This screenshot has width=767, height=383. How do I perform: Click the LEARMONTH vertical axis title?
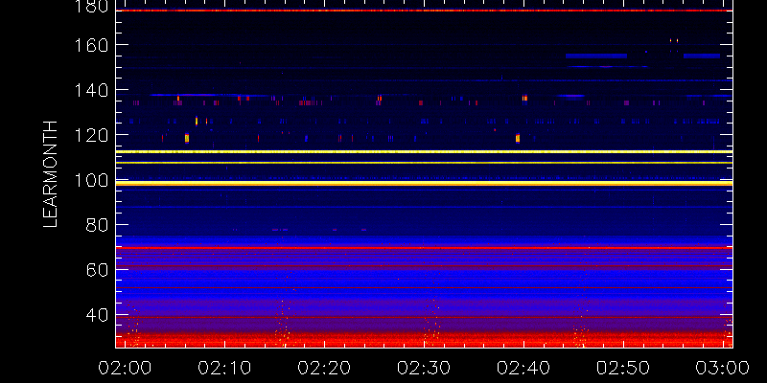point(51,174)
